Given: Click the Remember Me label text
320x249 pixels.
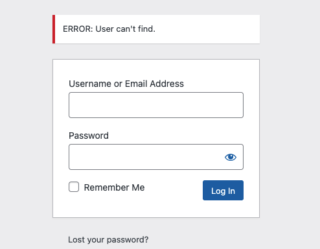Looking at the screenshot, I should (114, 187).
